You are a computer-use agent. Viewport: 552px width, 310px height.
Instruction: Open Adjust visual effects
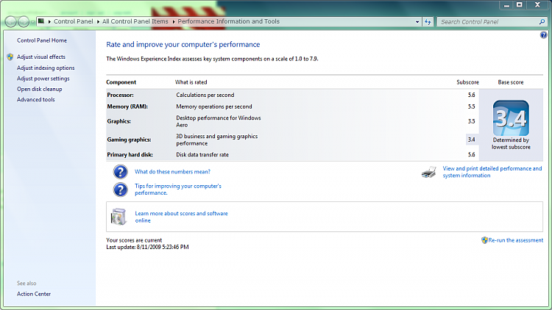pos(41,57)
